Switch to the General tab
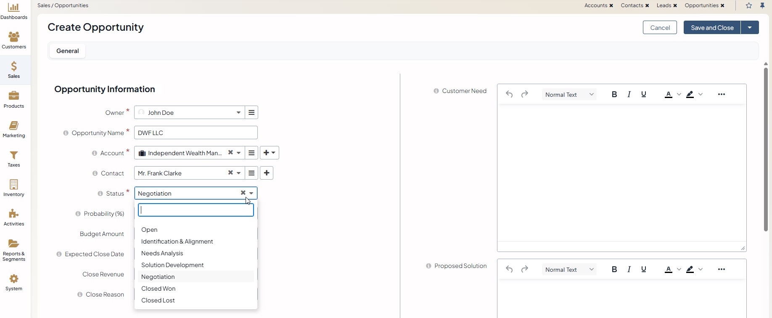This screenshot has height=318, width=772. tap(68, 51)
